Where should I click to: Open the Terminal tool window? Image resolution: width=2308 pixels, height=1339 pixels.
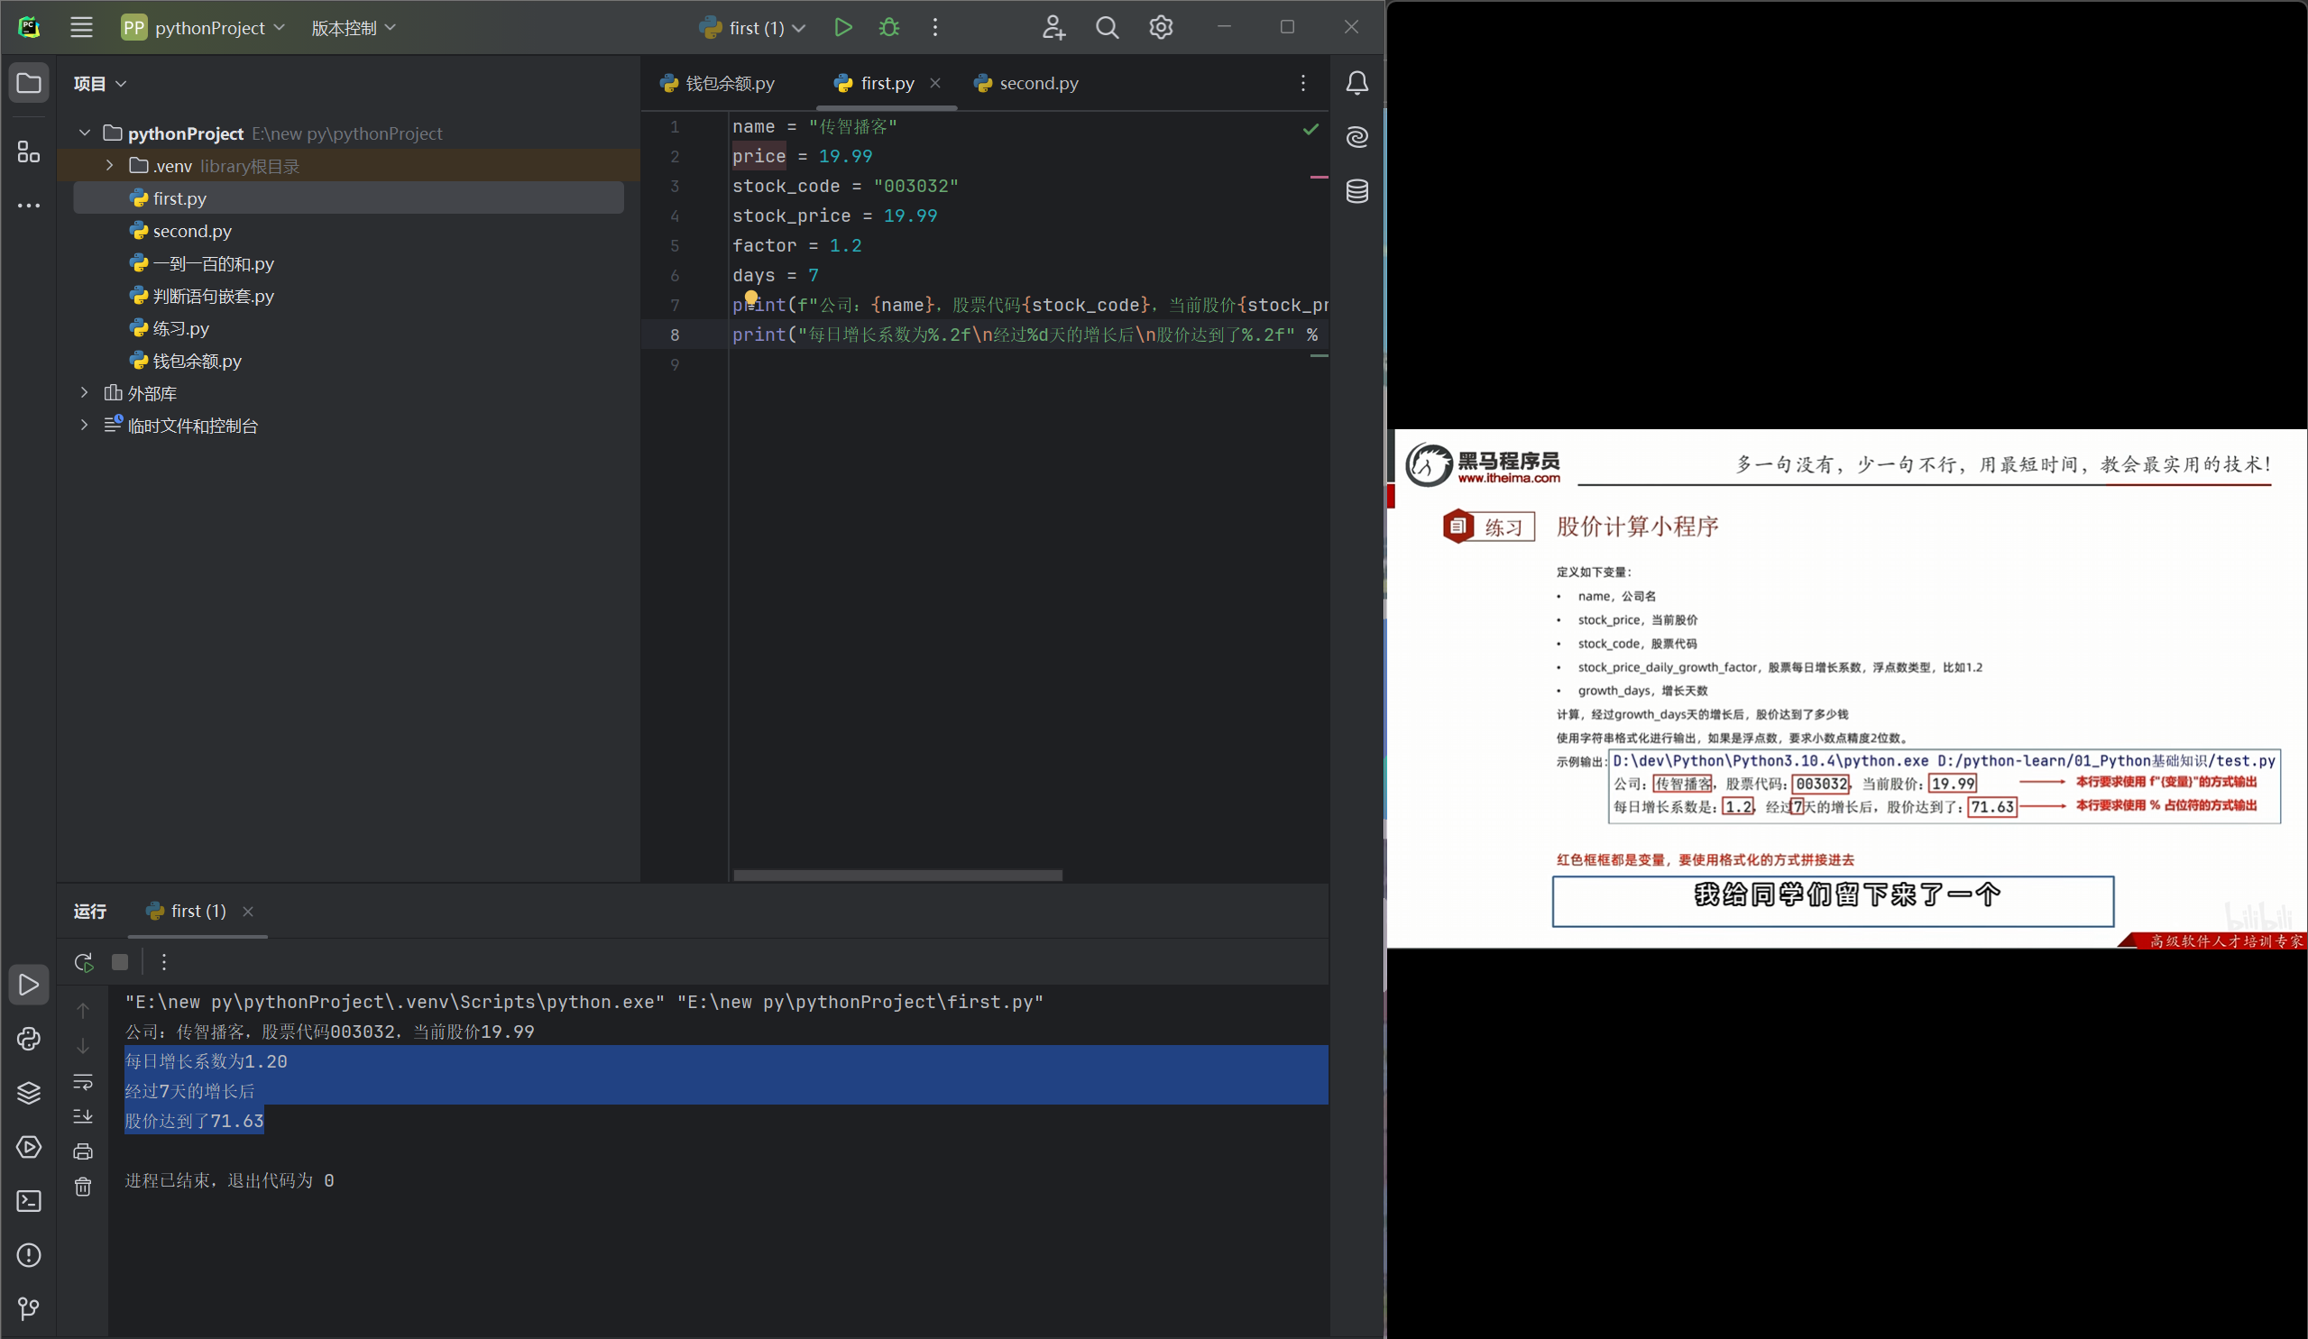(x=28, y=1201)
